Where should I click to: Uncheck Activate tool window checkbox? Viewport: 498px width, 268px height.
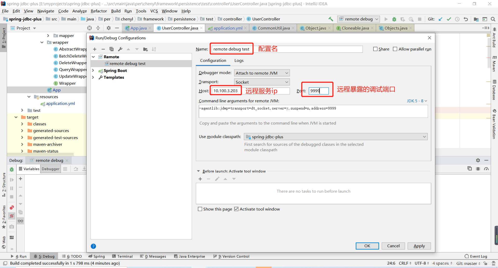pyautogui.click(x=236, y=209)
